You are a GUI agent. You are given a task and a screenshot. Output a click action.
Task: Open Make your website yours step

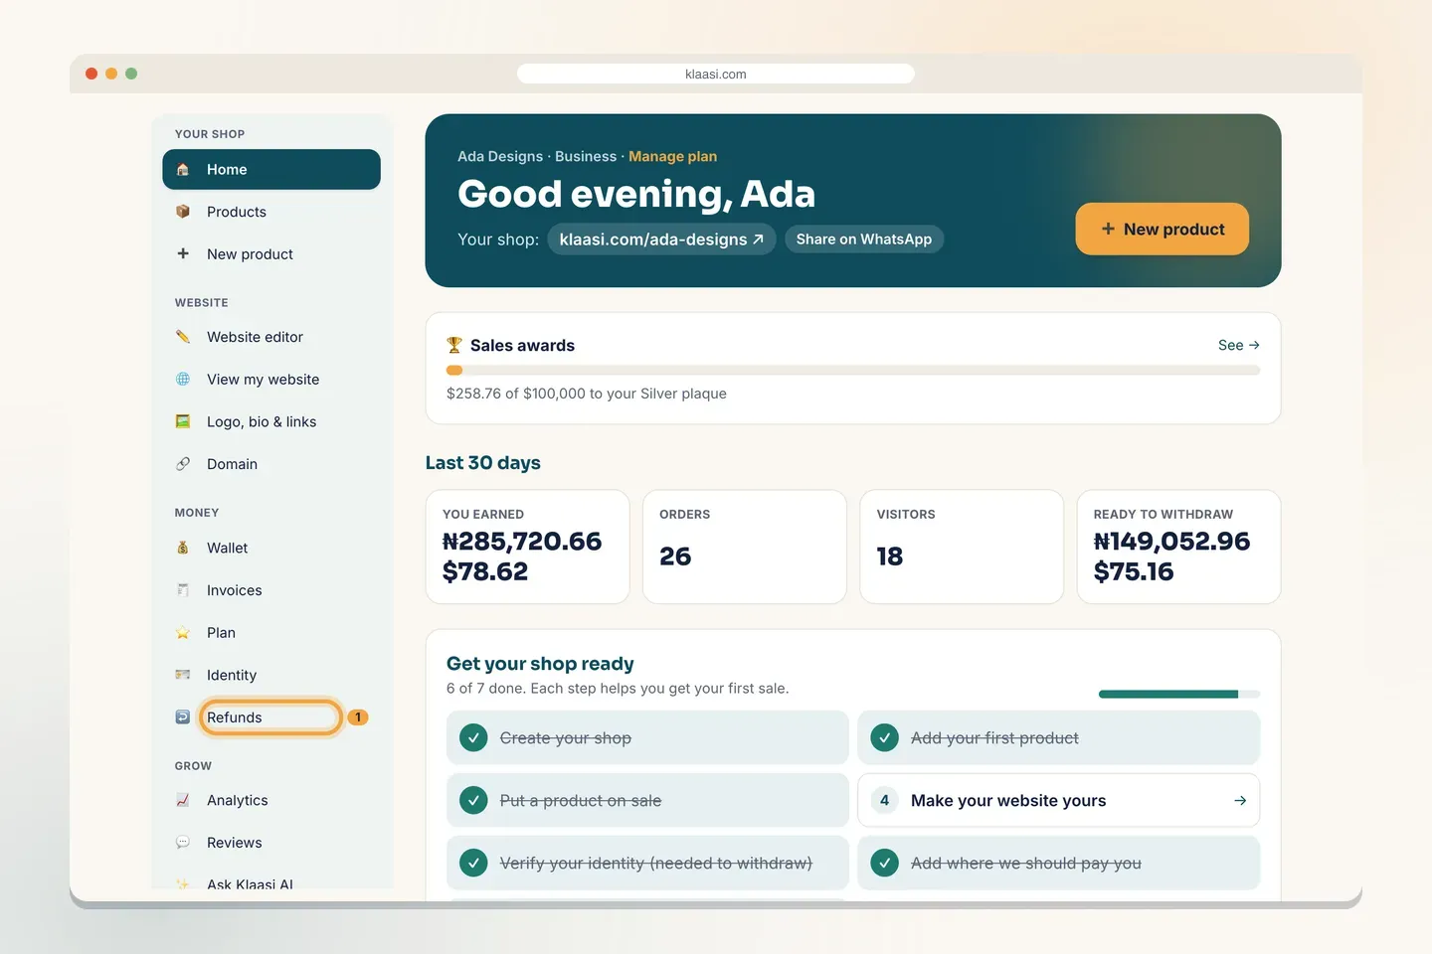pos(1059,800)
